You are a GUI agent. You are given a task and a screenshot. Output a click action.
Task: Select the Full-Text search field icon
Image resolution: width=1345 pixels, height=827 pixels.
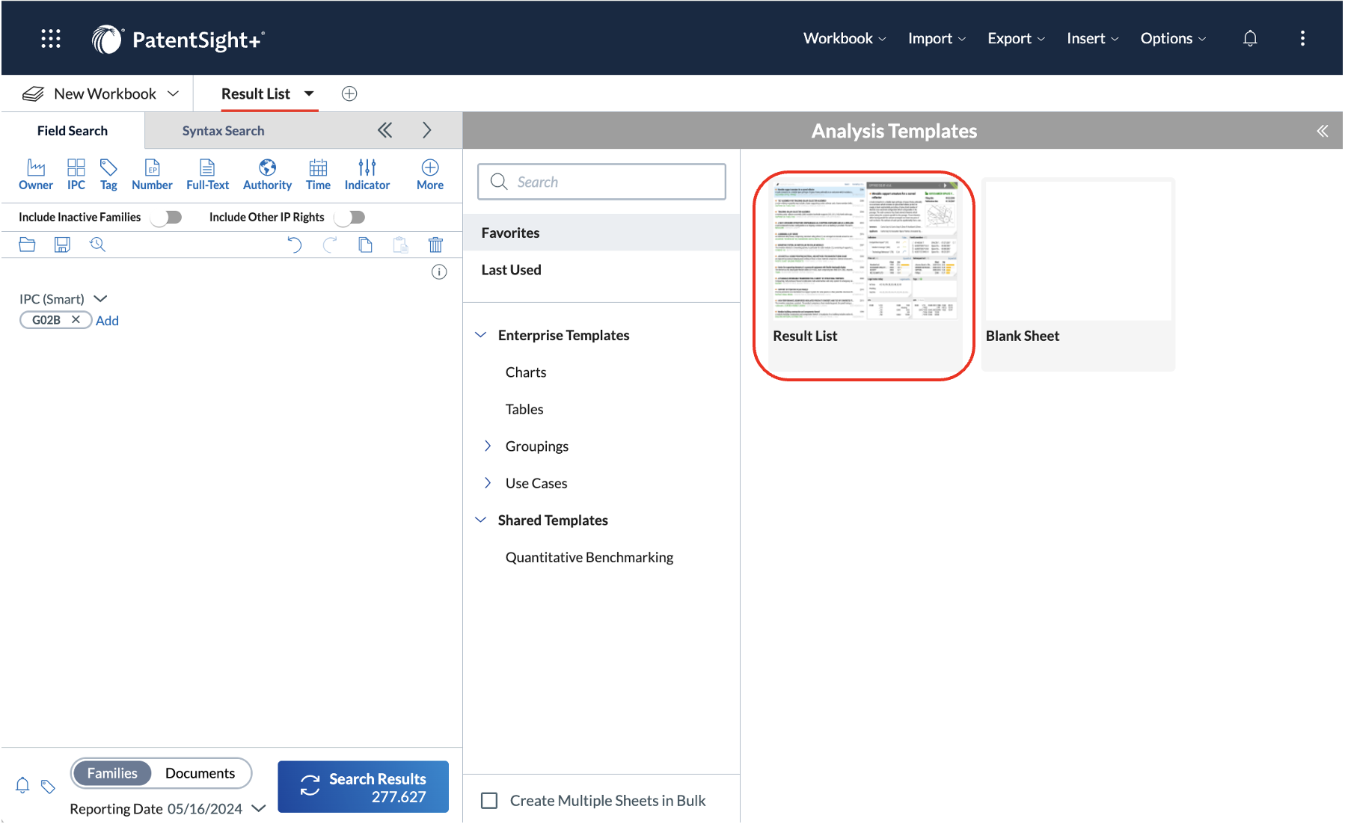tap(207, 175)
